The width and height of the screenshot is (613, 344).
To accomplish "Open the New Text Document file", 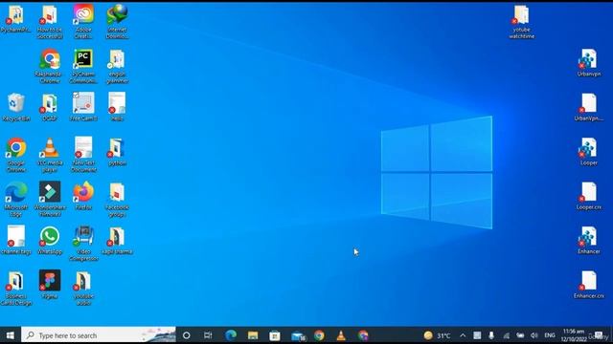I will [83, 155].
